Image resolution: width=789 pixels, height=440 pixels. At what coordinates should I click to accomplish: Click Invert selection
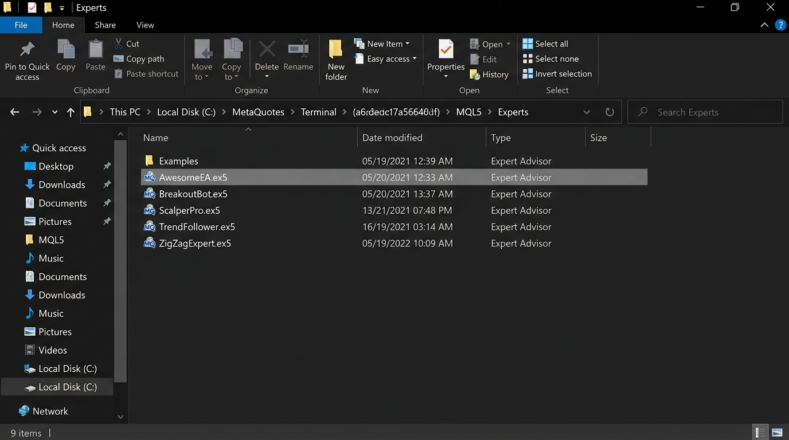coord(557,73)
